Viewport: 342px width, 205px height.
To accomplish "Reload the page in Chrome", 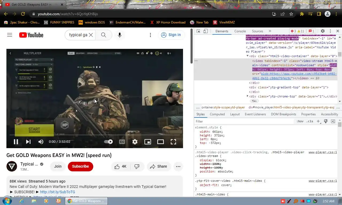I will 23,14.
